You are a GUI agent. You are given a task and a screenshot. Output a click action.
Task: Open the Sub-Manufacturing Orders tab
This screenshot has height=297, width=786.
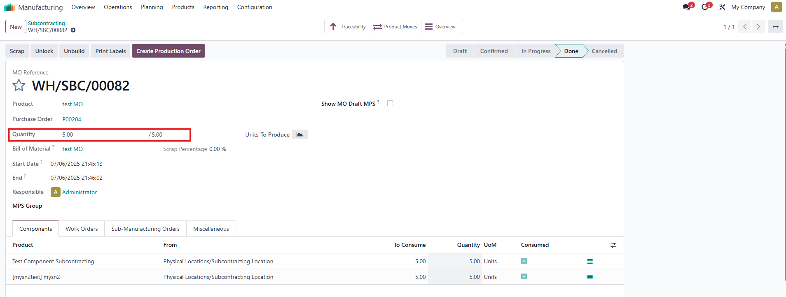tap(145, 229)
